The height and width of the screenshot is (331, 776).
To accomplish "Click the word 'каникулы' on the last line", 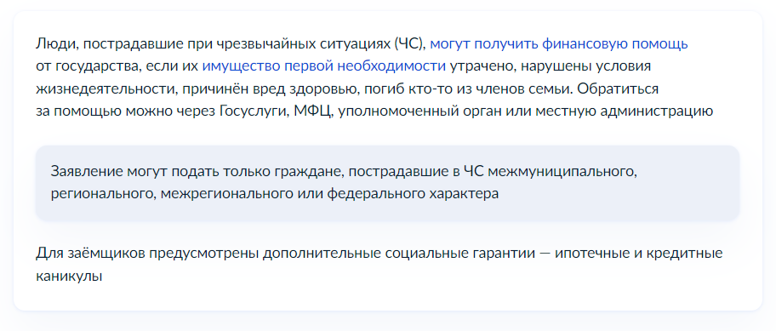I will 69,276.
